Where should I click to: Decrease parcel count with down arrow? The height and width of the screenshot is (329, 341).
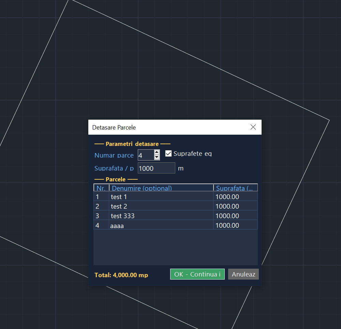[x=157, y=158]
